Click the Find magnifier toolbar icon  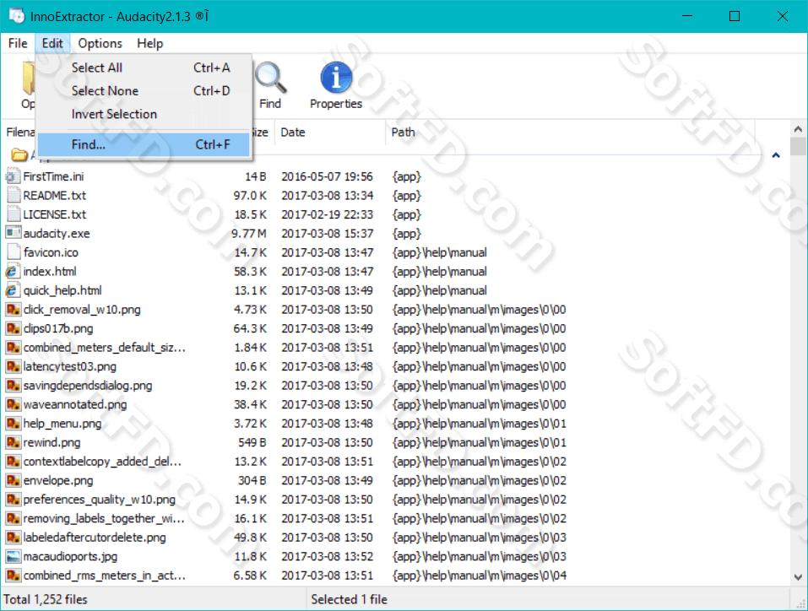click(270, 78)
